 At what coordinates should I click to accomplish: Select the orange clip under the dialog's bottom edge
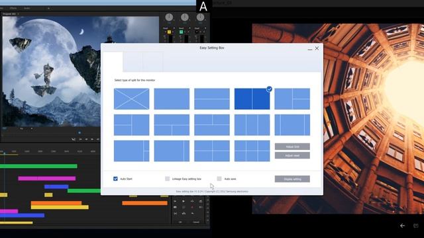point(144,203)
